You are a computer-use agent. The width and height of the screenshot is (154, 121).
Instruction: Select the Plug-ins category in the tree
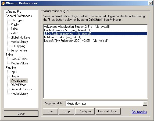10,68
